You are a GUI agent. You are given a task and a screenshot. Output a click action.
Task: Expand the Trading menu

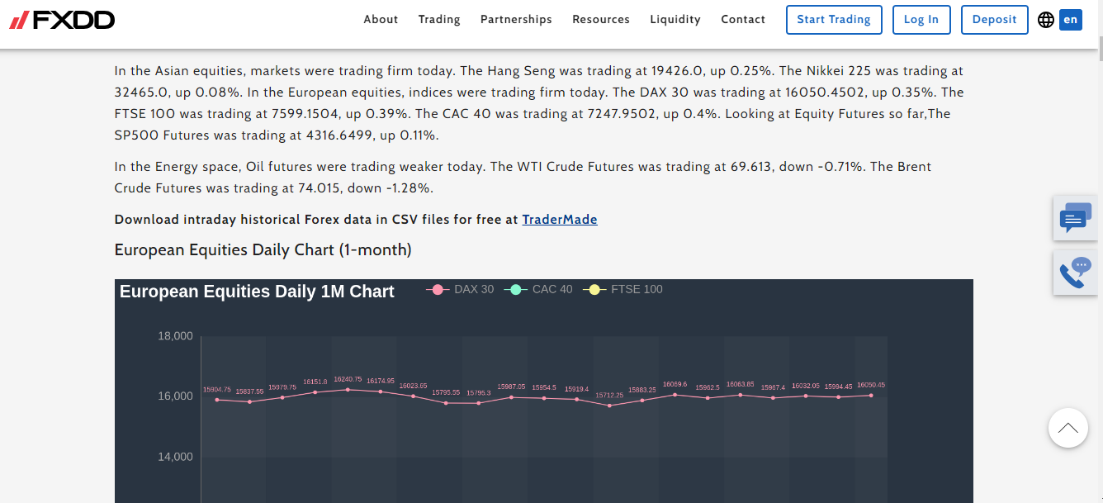click(x=439, y=20)
